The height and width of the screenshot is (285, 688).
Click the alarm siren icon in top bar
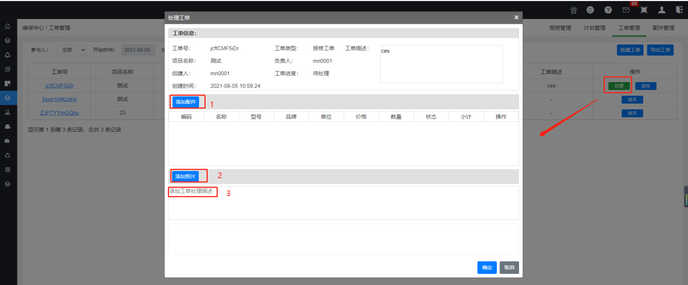pos(574,10)
